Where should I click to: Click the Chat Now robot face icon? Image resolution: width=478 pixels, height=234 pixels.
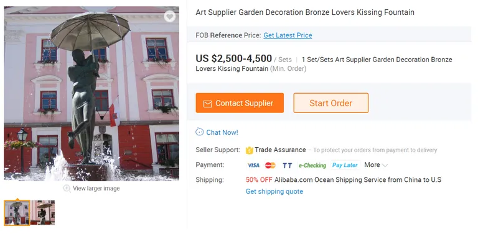click(199, 132)
